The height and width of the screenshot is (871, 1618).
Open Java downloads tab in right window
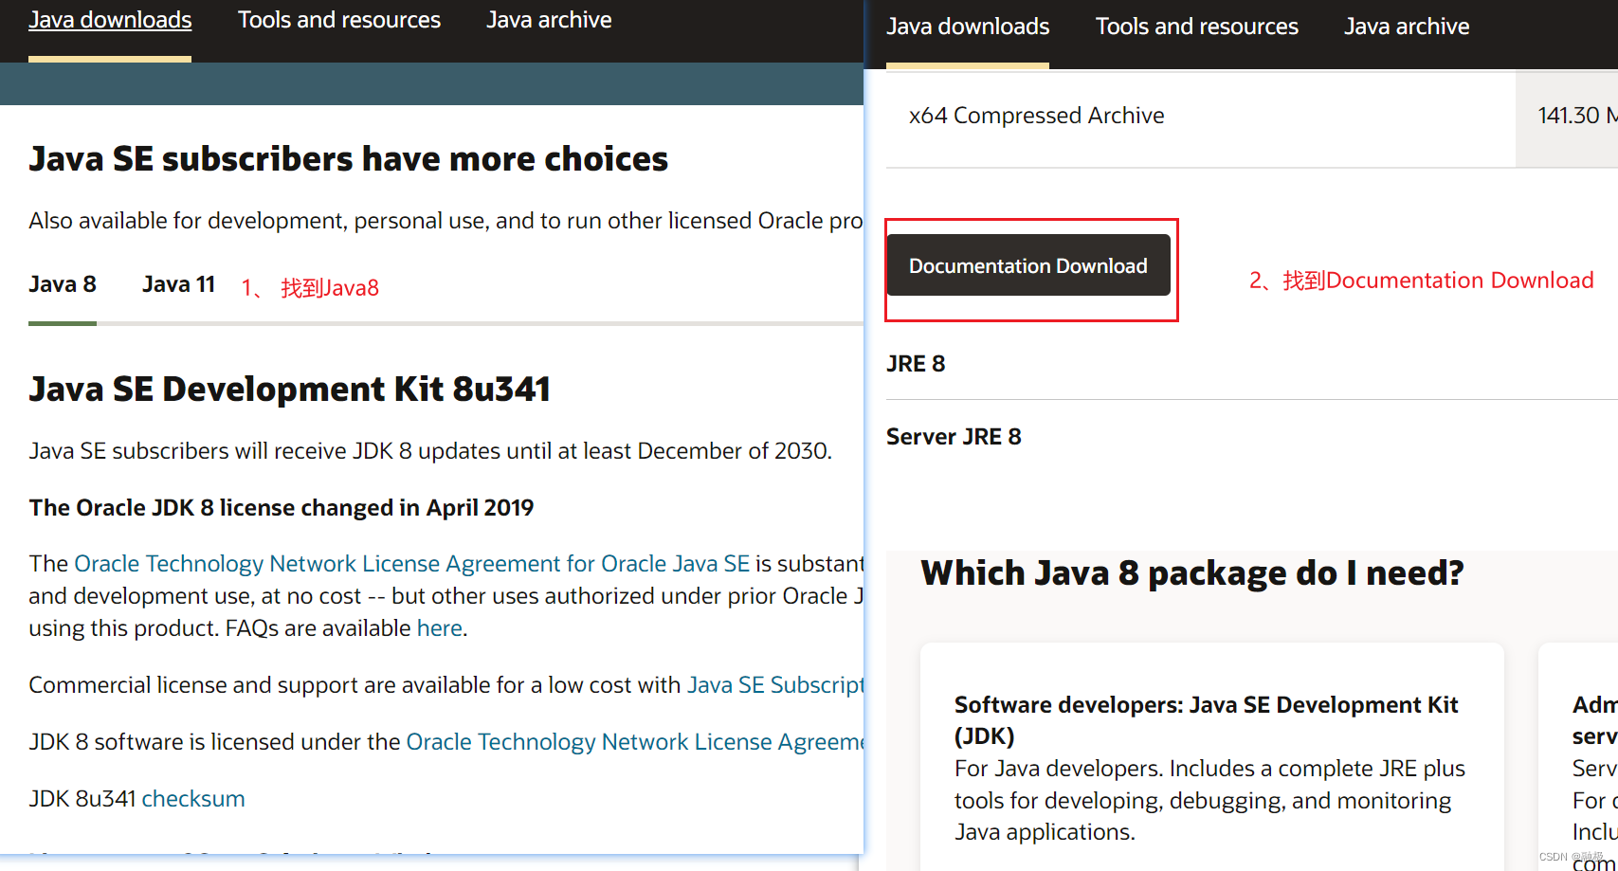click(968, 27)
